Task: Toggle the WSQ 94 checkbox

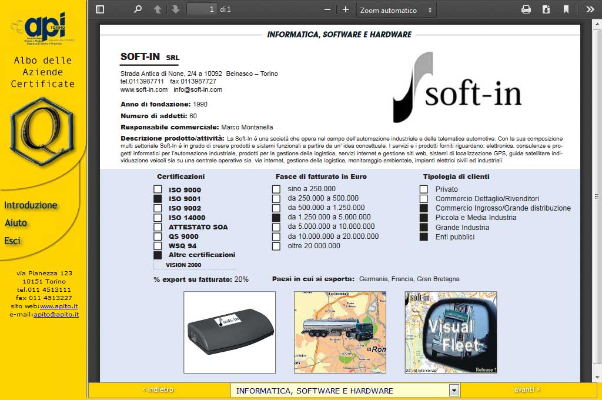Action: coord(158,245)
